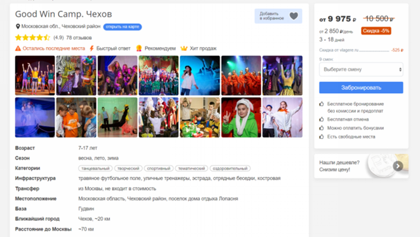Click thumbs-up icon beside Бесплатная отмена
420x237 pixels.
click(322, 119)
